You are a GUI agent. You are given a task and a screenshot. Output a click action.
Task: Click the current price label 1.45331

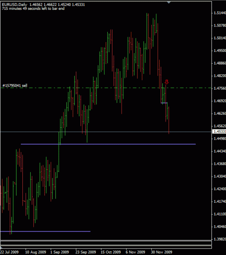tap(219, 131)
